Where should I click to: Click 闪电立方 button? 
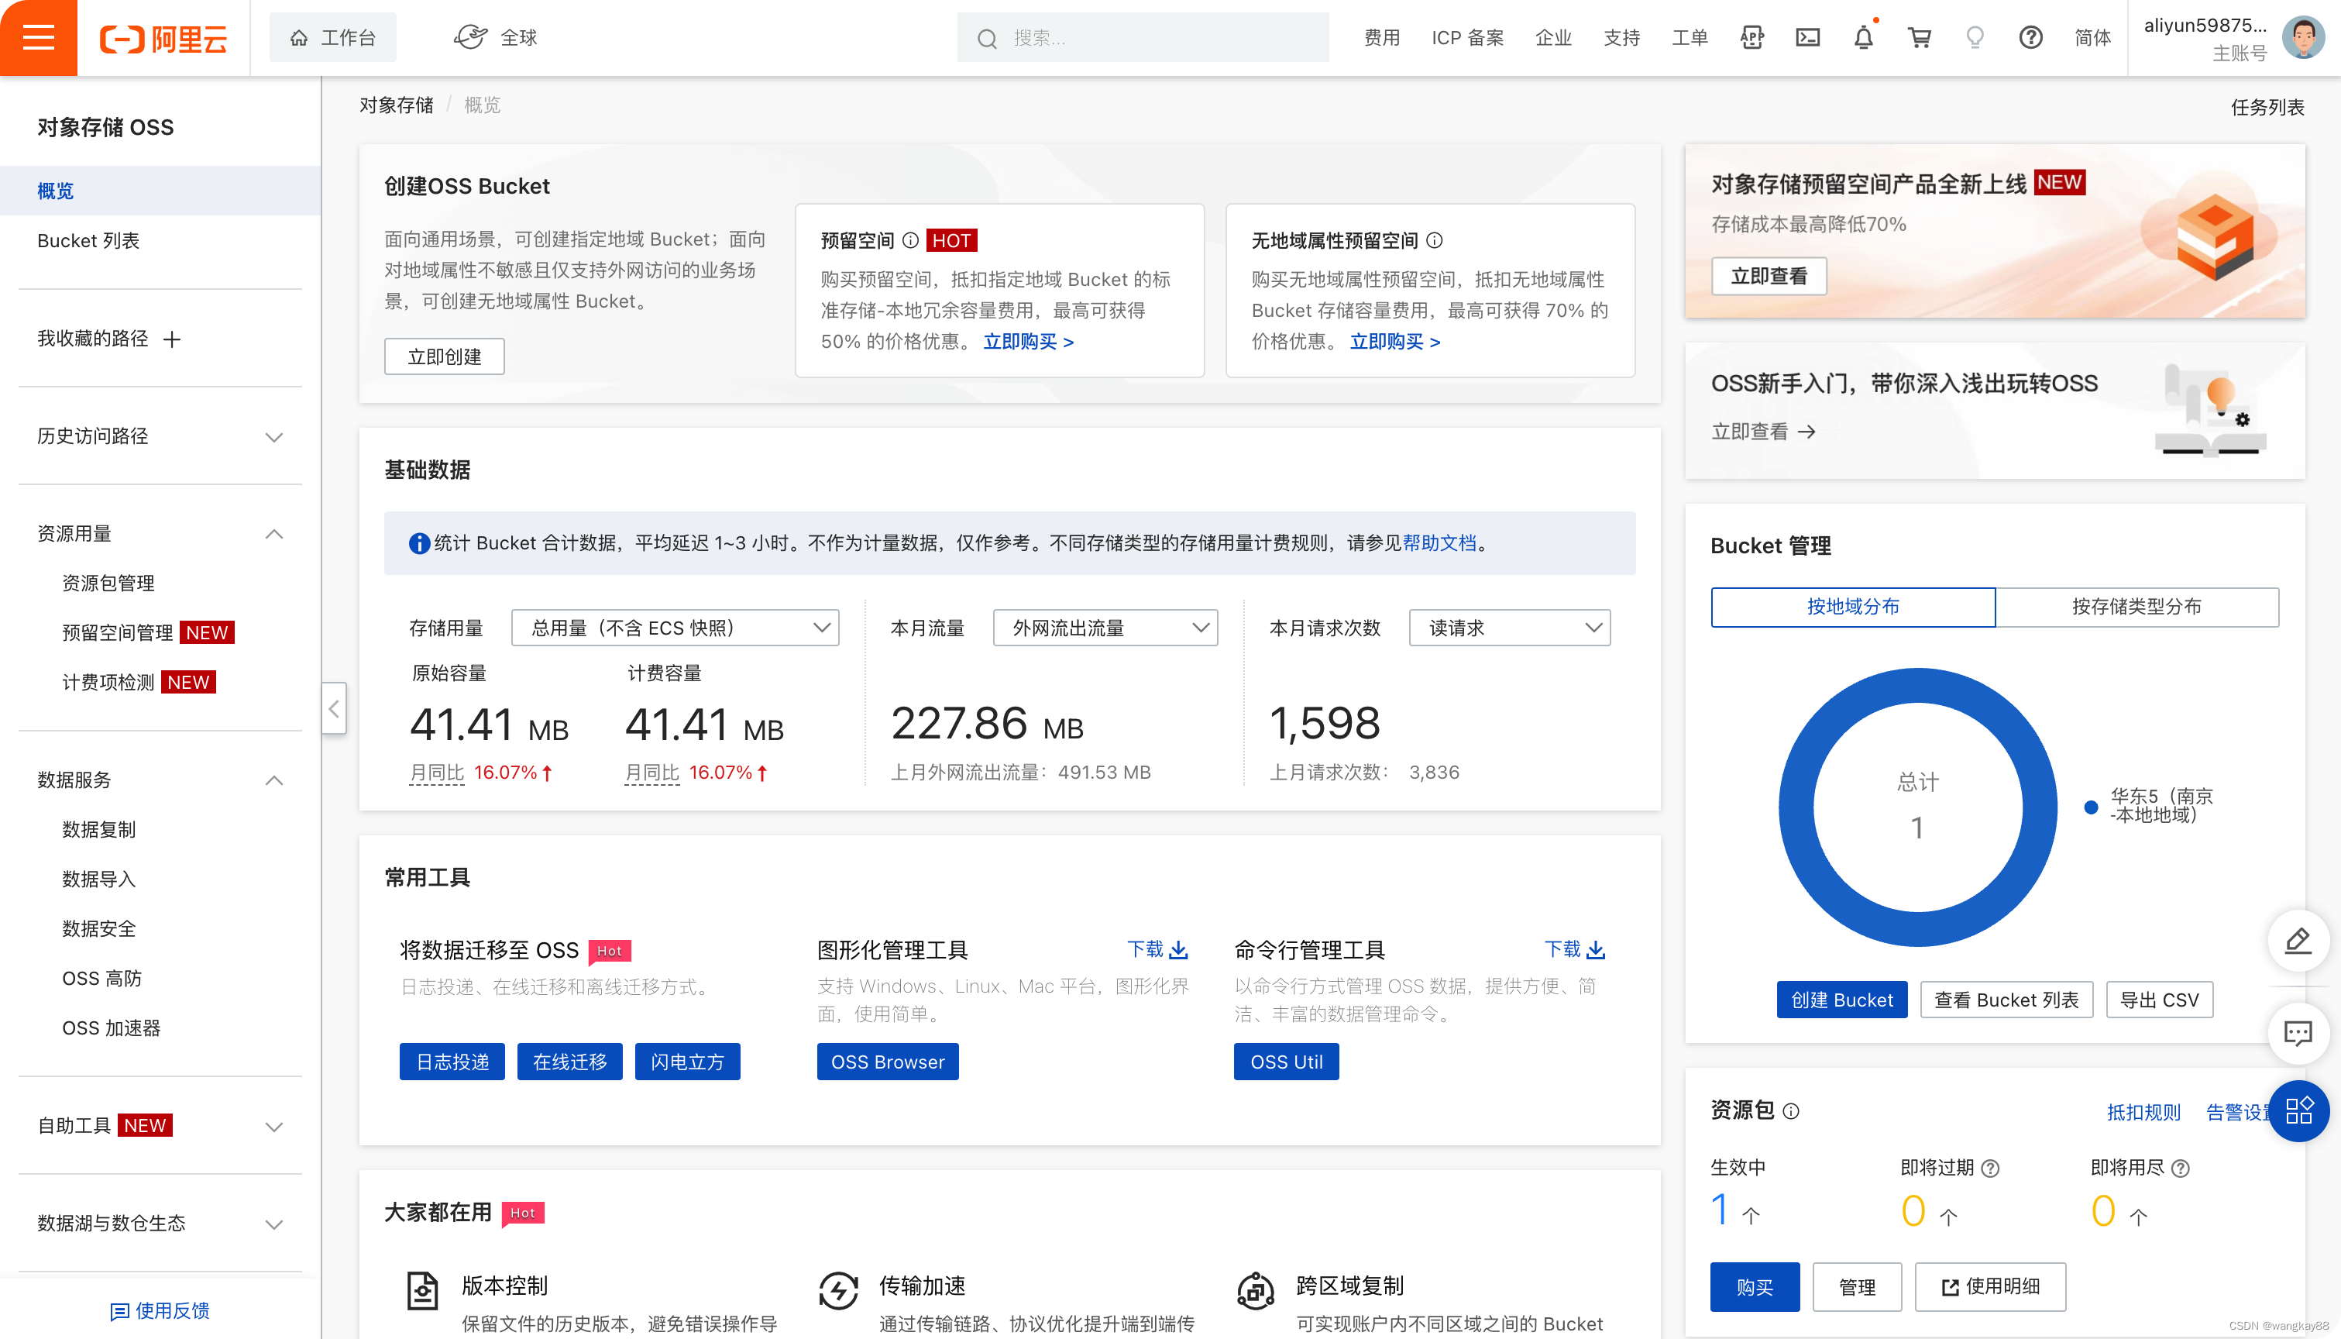[687, 1062]
